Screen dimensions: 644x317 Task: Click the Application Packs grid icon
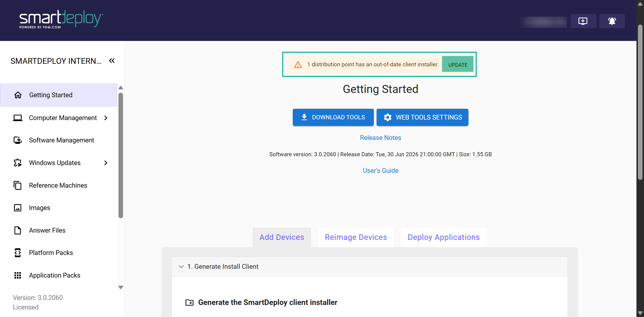coord(18,275)
